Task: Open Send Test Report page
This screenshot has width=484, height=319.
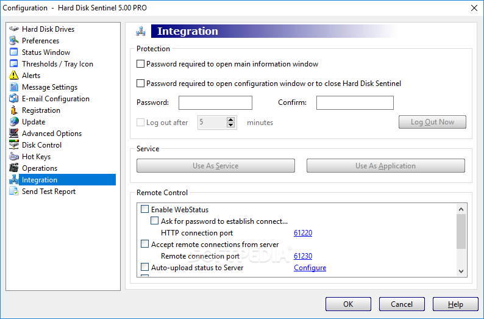Action: tap(49, 191)
